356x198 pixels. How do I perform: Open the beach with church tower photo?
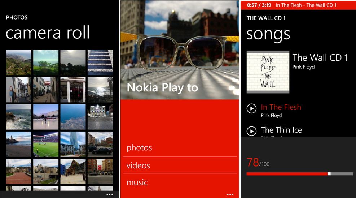pos(19,144)
